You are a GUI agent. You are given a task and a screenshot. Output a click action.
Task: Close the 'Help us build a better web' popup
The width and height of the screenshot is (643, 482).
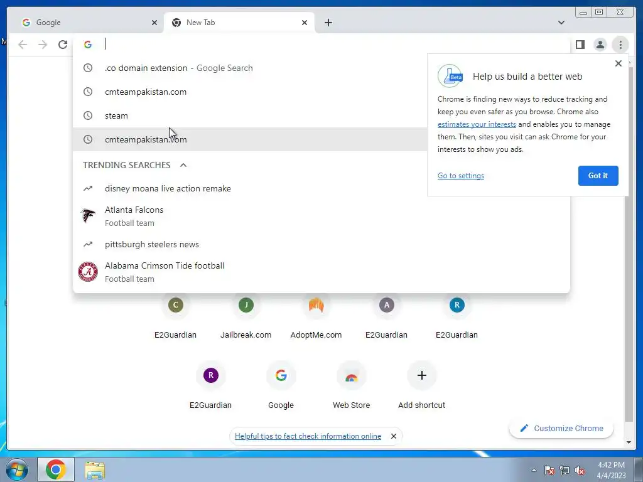619,63
